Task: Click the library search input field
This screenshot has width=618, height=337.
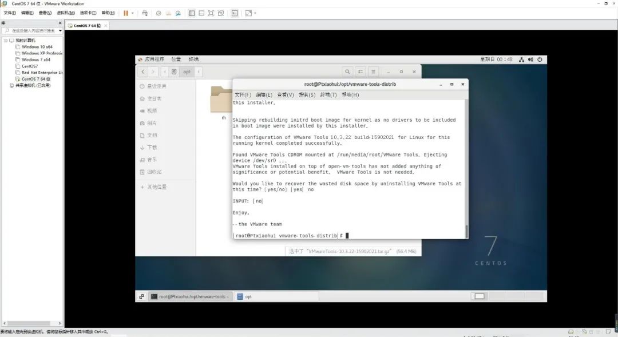Action: click(30, 30)
